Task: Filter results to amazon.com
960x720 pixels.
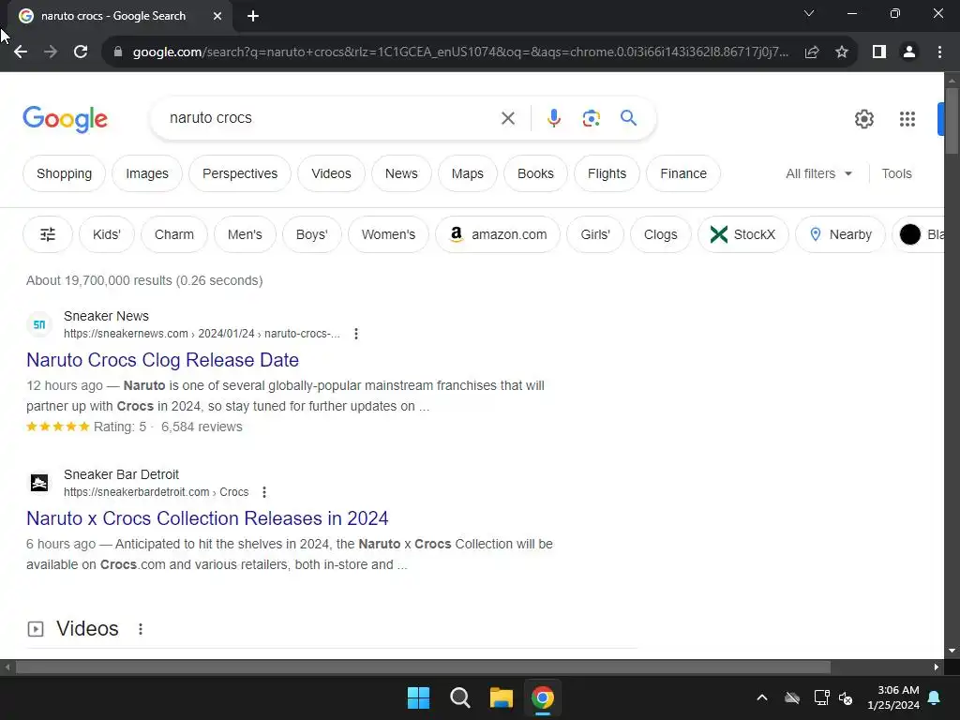Action: 498,234
